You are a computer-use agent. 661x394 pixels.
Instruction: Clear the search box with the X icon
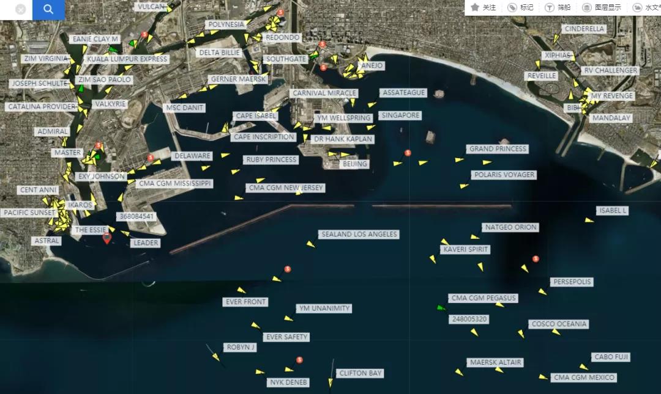[x=21, y=10]
